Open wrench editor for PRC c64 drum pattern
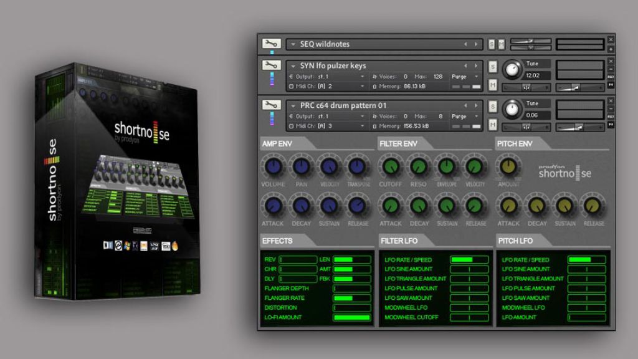 pos(271,105)
